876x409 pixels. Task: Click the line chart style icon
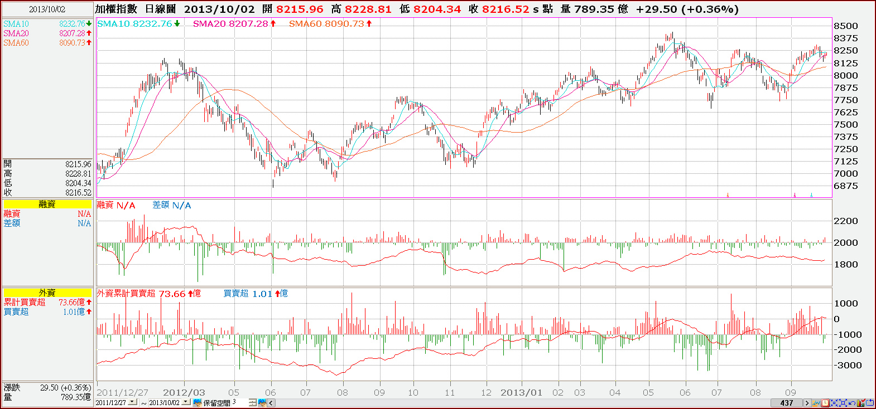pyautogui.click(x=816, y=403)
